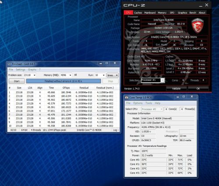The height and width of the screenshot is (186, 219).
Task: Open the About tab in CPU-Z
Action: coord(202,13)
